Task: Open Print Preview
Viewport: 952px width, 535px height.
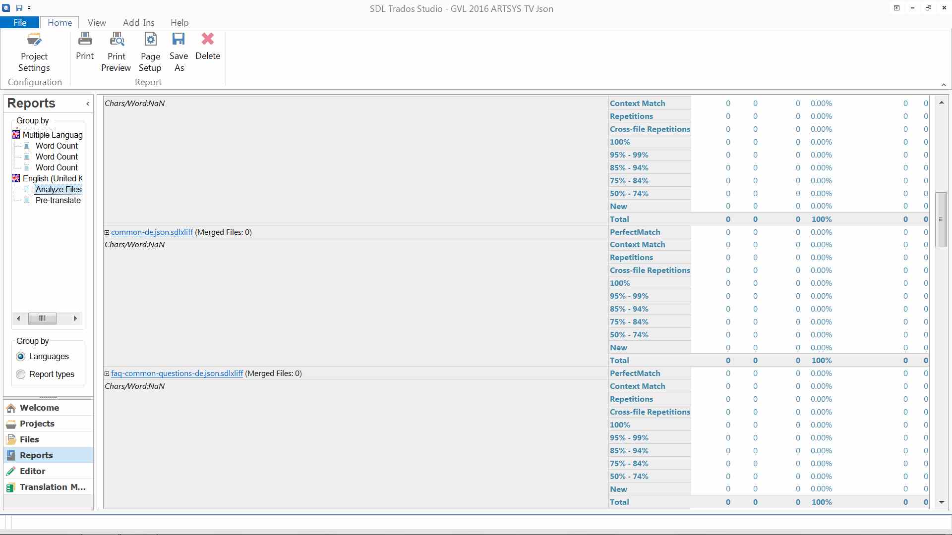Action: [x=116, y=52]
